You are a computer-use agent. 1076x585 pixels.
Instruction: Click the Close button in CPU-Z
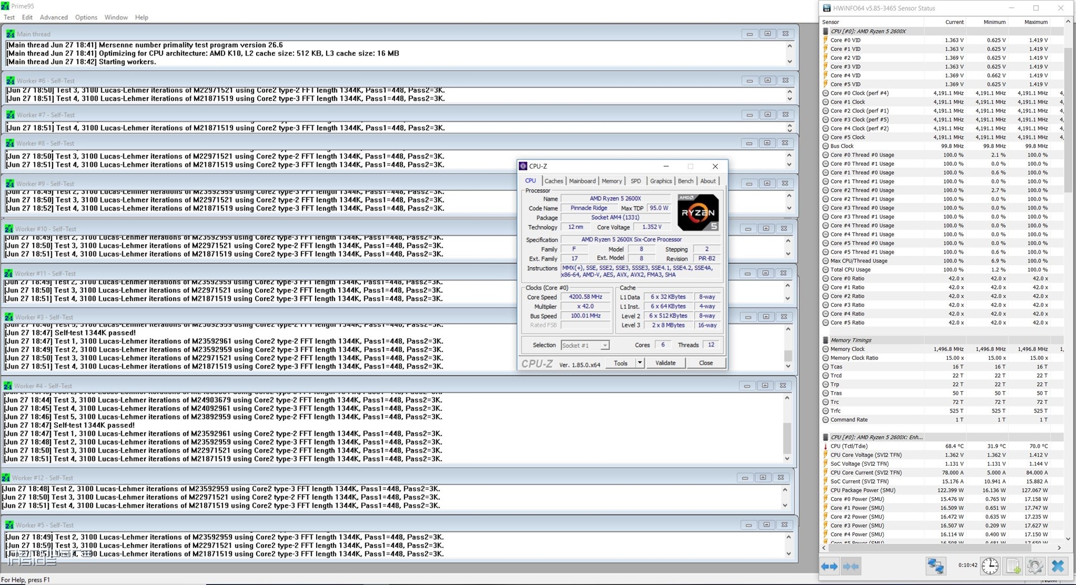click(x=706, y=363)
